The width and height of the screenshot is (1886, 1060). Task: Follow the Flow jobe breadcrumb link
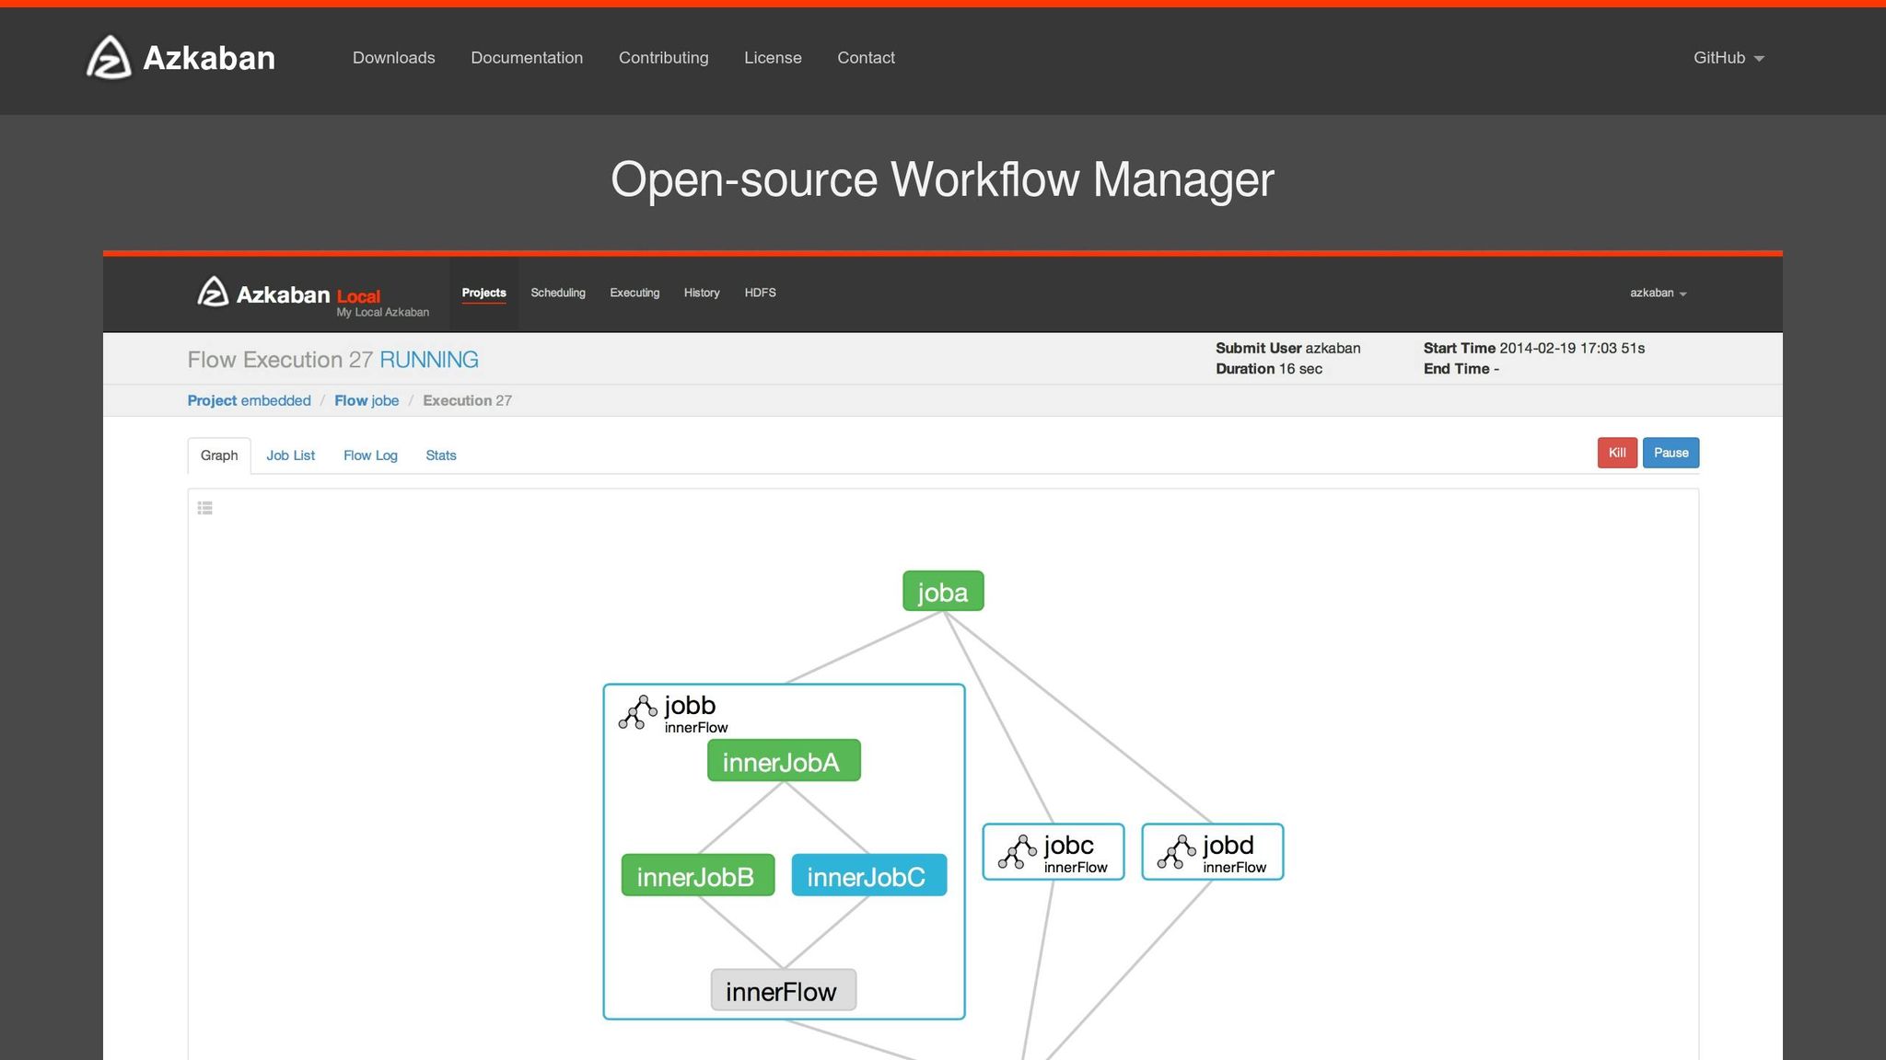tap(367, 400)
